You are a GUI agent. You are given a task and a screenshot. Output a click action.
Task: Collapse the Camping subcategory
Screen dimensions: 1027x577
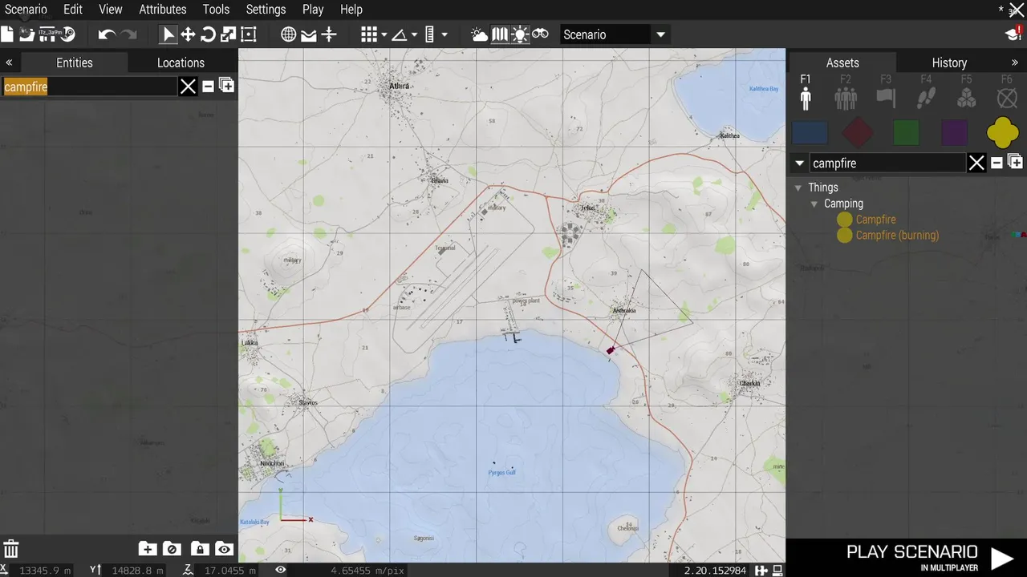tap(814, 204)
